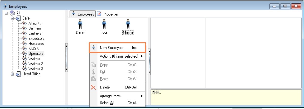This screenshot has width=304, height=109.
Task: Switch to the Properties tab
Action: point(110,14)
